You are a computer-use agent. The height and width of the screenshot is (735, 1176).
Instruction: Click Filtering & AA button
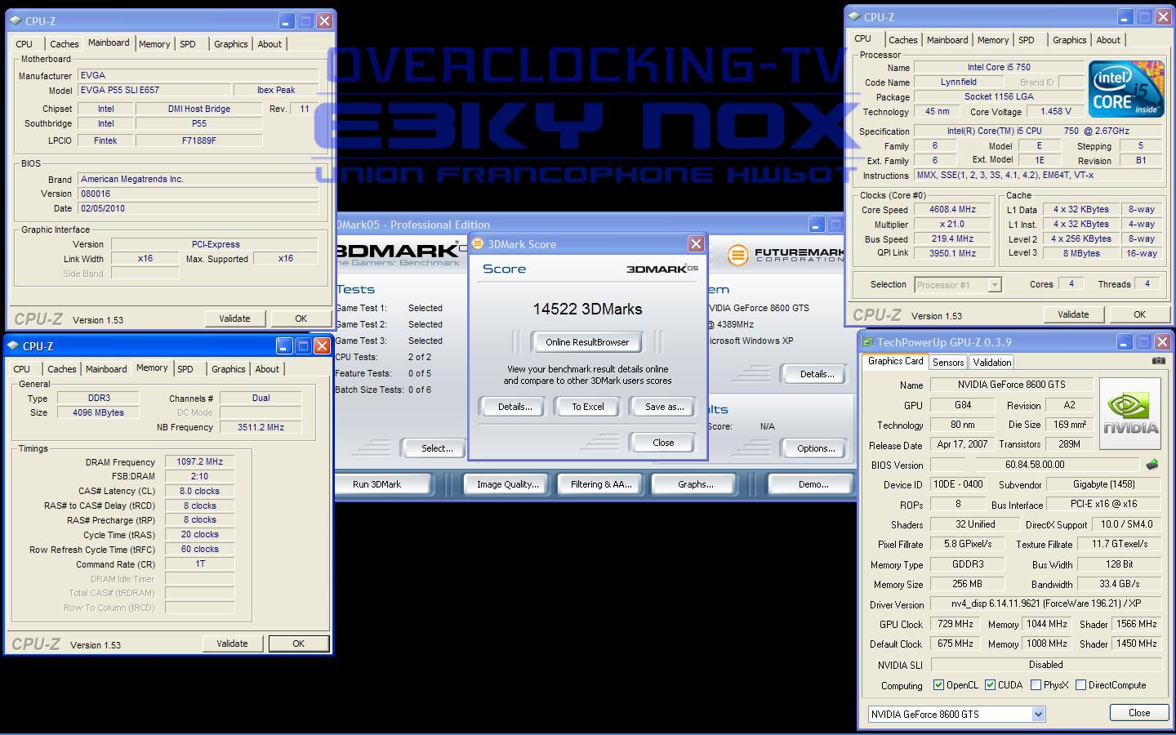601,484
